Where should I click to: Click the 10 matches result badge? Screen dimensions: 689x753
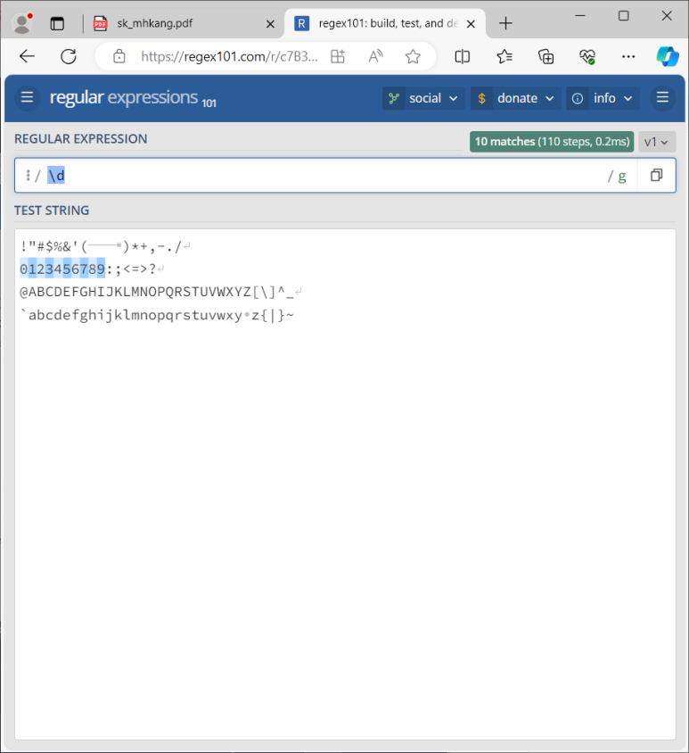coord(552,142)
